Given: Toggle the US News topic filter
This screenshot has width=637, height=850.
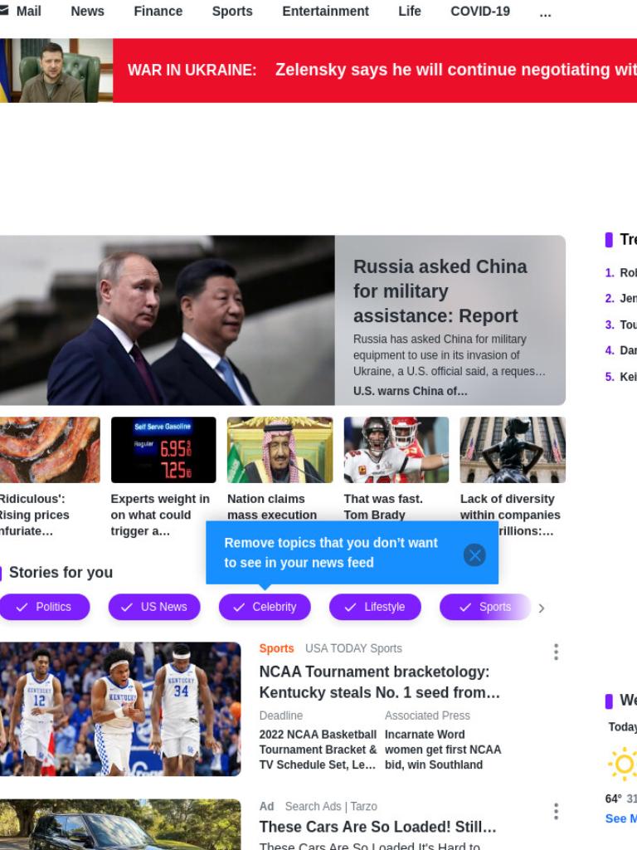Looking at the screenshot, I should (154, 607).
